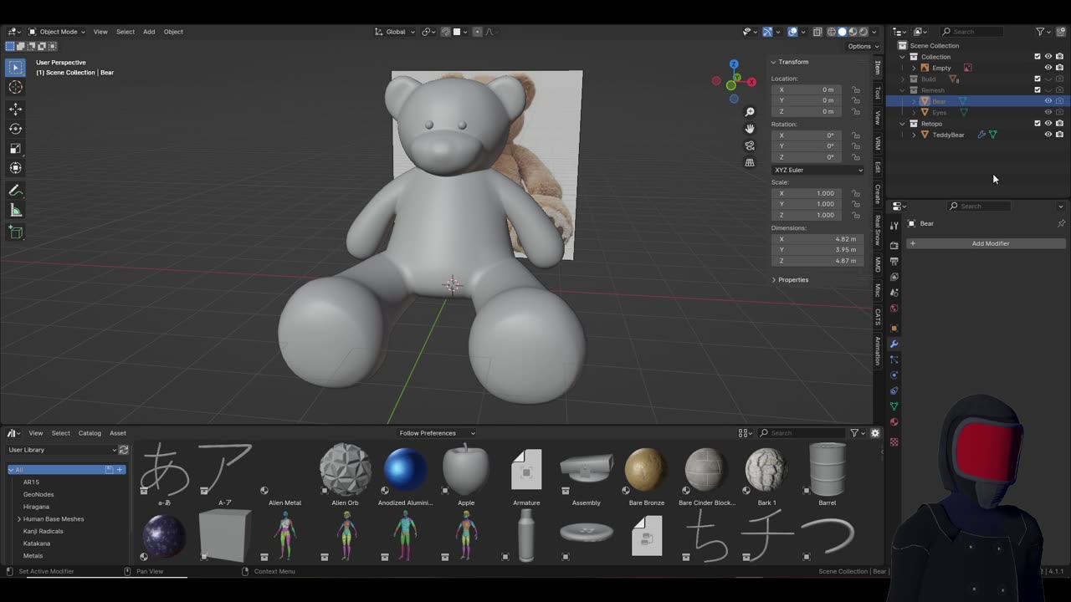
Task: Open the Render properties tab
Action: 894,245
